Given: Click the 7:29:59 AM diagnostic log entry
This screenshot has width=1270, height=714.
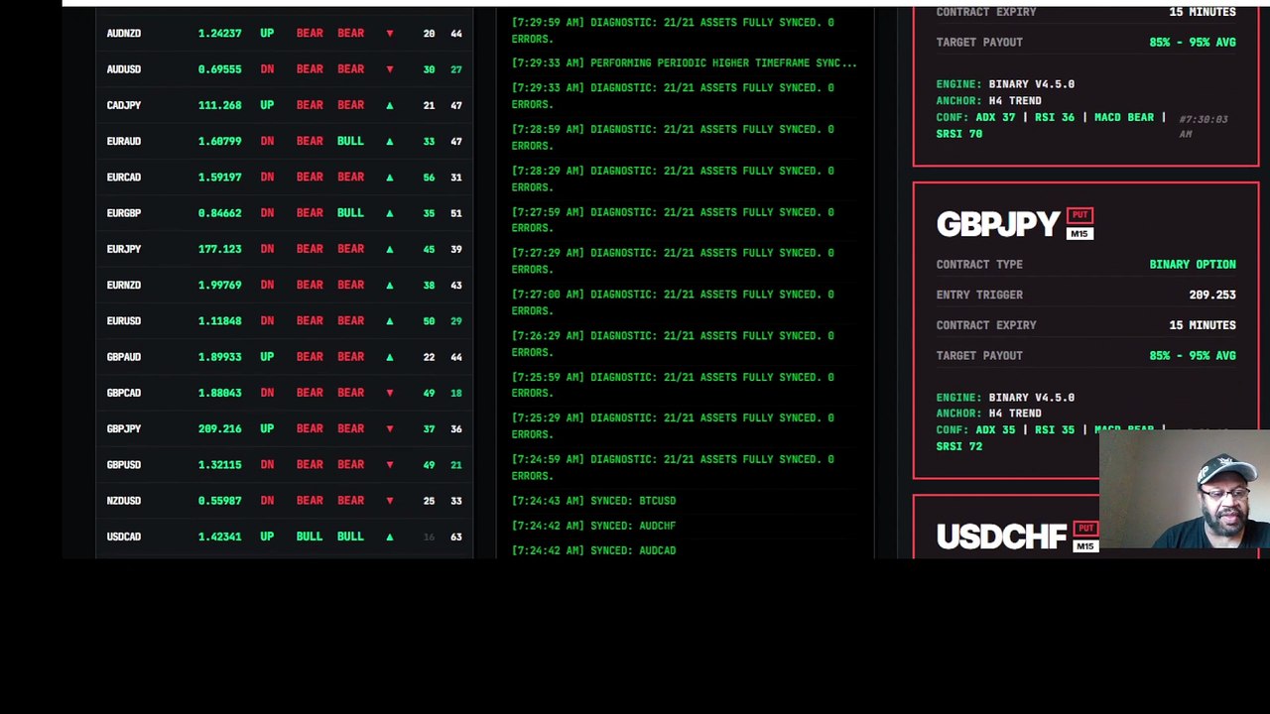Looking at the screenshot, I should (673, 31).
